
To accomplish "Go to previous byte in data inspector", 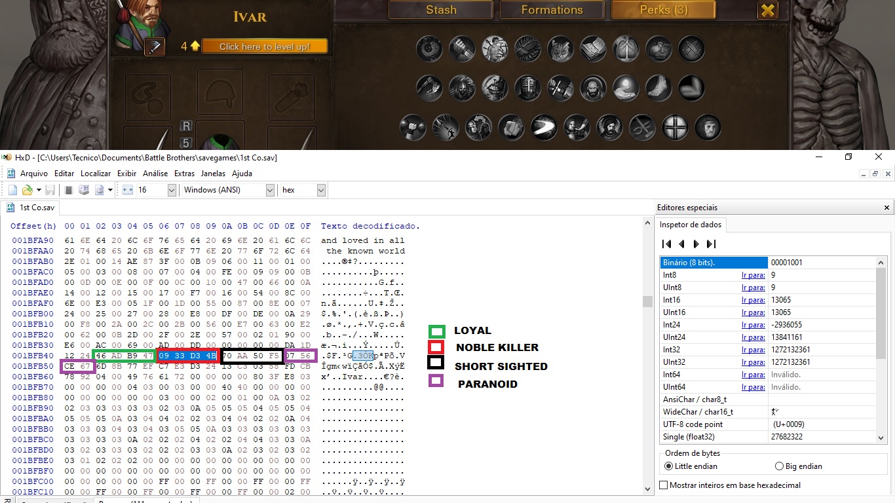I will [681, 244].
